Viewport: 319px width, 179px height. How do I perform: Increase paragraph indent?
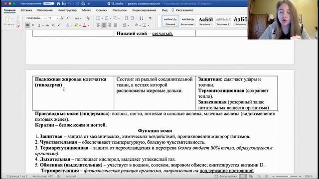click(x=132, y=18)
